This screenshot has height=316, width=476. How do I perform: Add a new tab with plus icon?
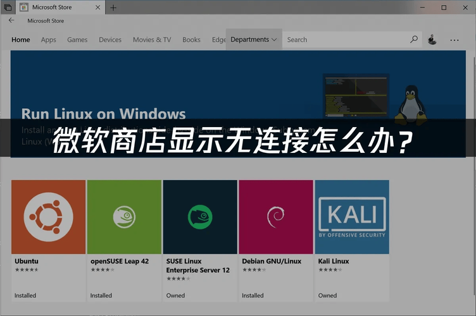coord(113,8)
